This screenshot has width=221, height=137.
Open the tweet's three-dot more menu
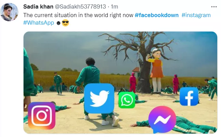point(214,7)
